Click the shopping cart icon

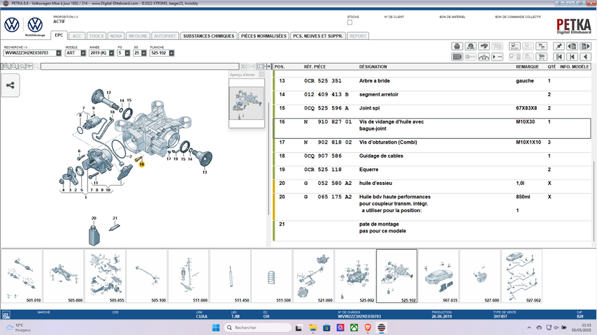point(541,57)
